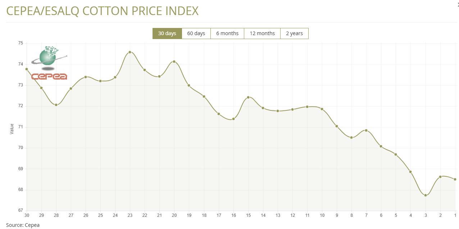
Task: Pick the data point at day 28
Action: 56,105
